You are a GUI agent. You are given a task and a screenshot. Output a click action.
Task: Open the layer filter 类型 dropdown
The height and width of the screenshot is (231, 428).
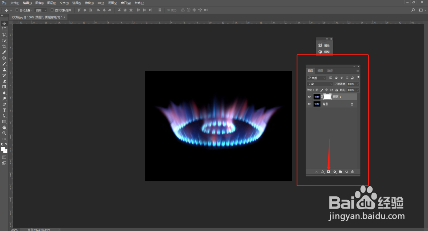(x=316, y=78)
